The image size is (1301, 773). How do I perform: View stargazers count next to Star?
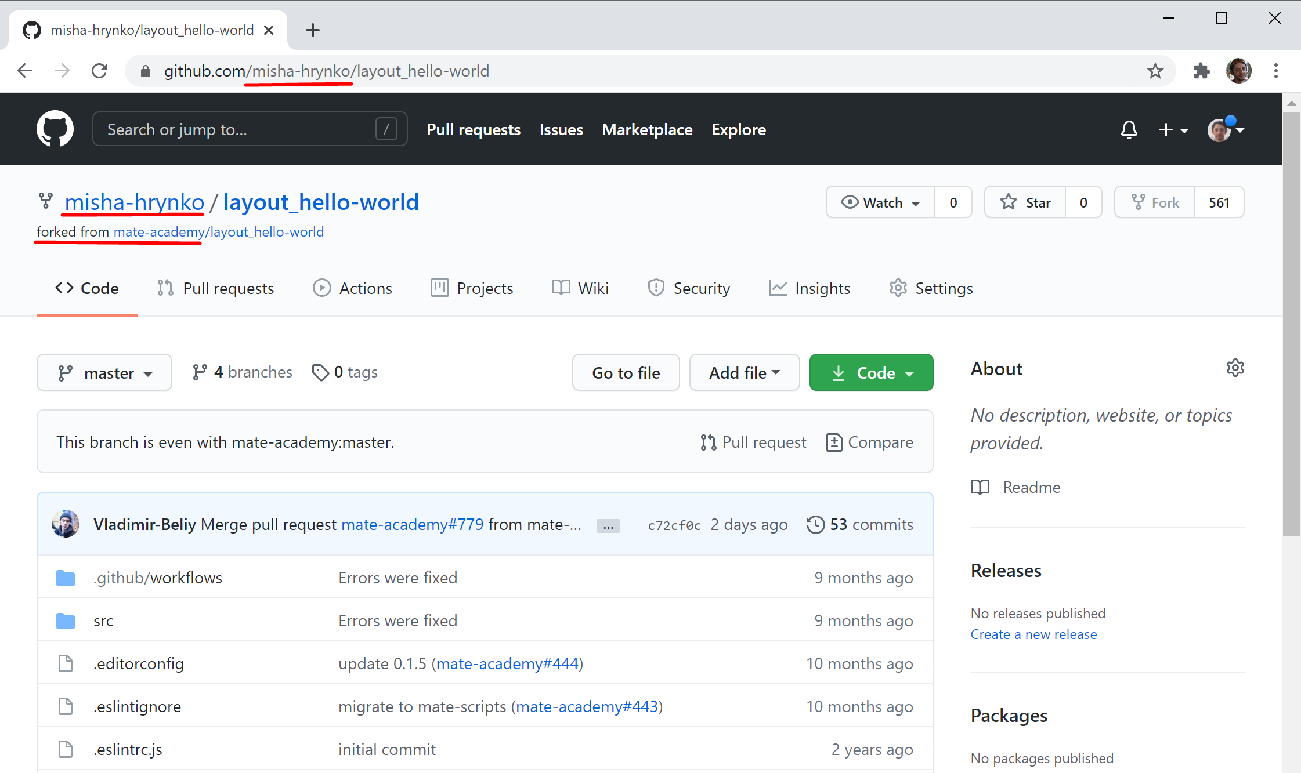coord(1083,202)
